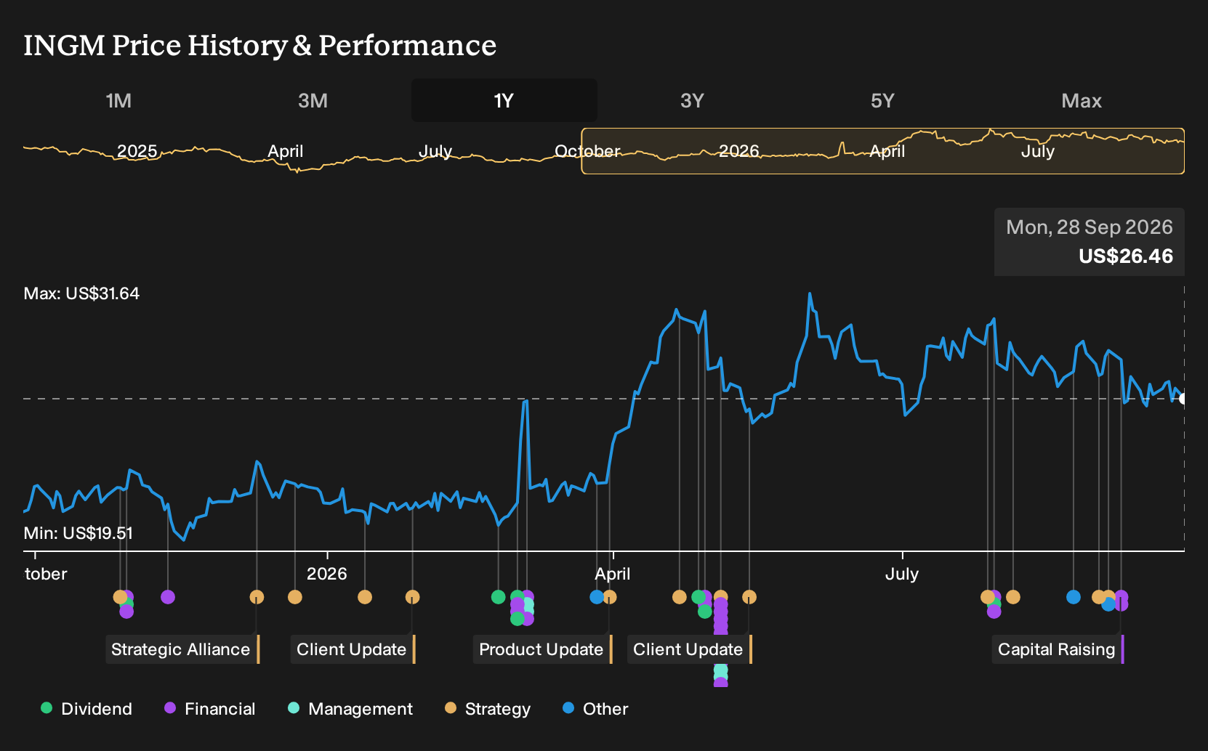Click the white current price marker on chart
This screenshot has height=751, width=1208.
(x=1183, y=399)
